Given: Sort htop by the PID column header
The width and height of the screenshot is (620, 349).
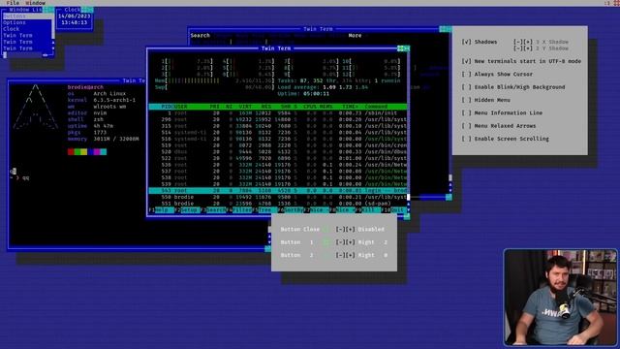Looking at the screenshot, I should (x=166, y=107).
